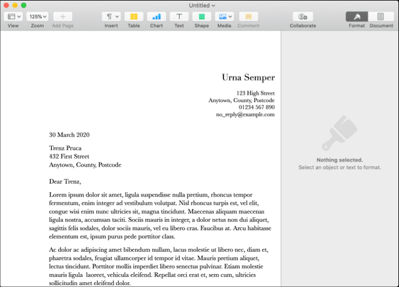Open the View options menu
The height and width of the screenshot is (287, 399).
tap(14, 16)
